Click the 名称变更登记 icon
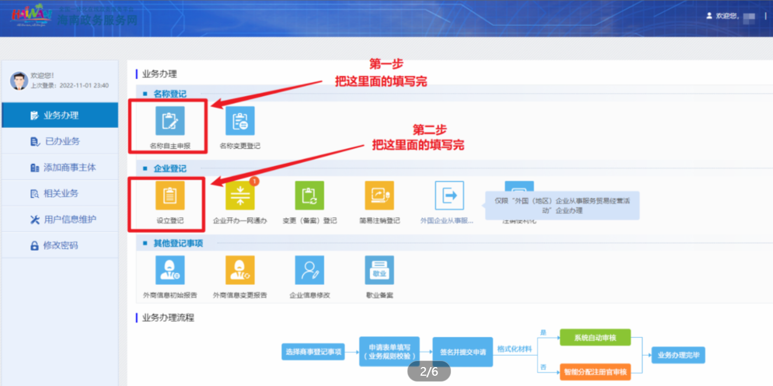The height and width of the screenshot is (386, 773). tap(240, 121)
